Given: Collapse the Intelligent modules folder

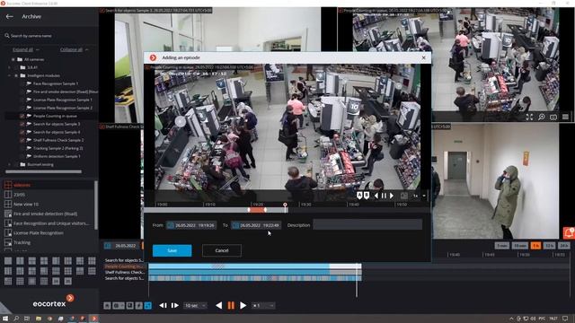Looking at the screenshot, I should click(x=10, y=75).
